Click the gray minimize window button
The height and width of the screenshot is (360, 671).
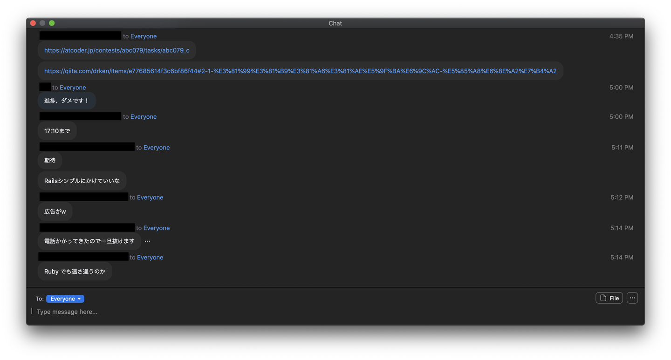pos(42,23)
